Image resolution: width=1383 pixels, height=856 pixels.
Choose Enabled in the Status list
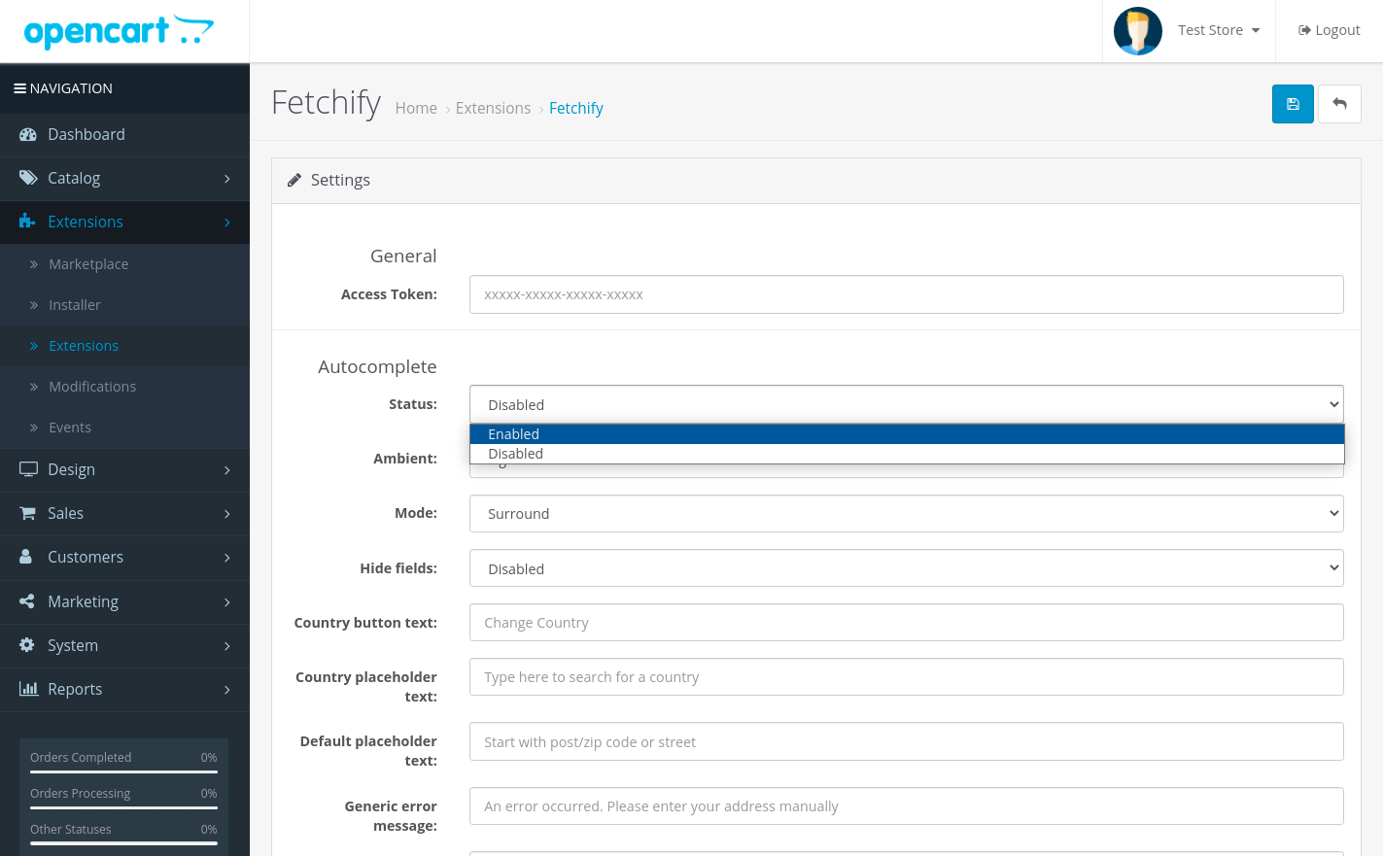coord(906,434)
